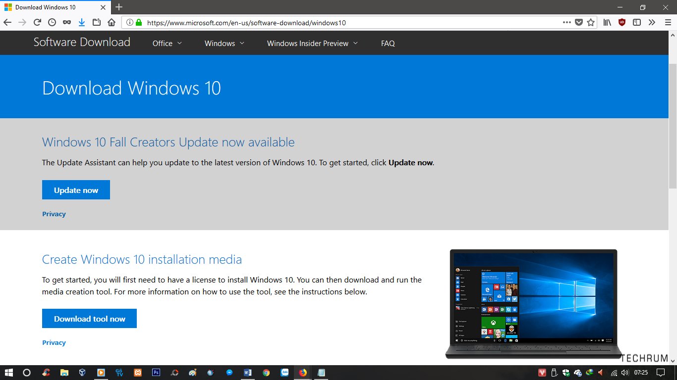This screenshot has height=380, width=677.
Task: Show more toolbar tools via the overflow chevron
Action: [x=652, y=22]
